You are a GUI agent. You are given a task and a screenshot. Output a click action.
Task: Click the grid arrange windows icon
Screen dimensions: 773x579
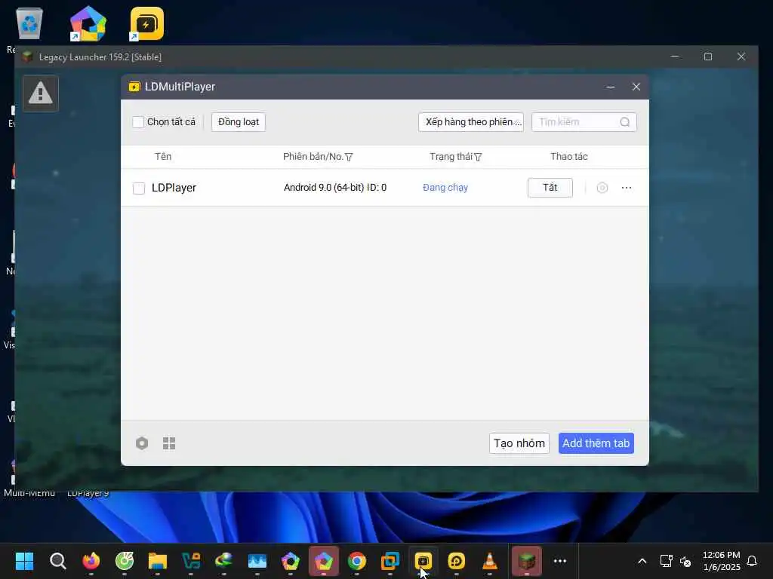[169, 443]
